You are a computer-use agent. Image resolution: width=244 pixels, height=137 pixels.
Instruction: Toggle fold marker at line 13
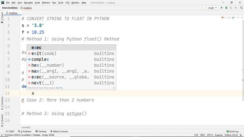(20, 100)
